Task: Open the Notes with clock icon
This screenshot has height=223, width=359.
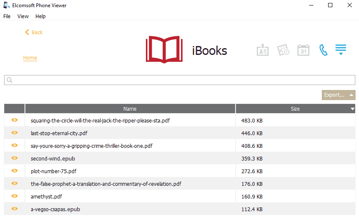Action: [x=283, y=50]
